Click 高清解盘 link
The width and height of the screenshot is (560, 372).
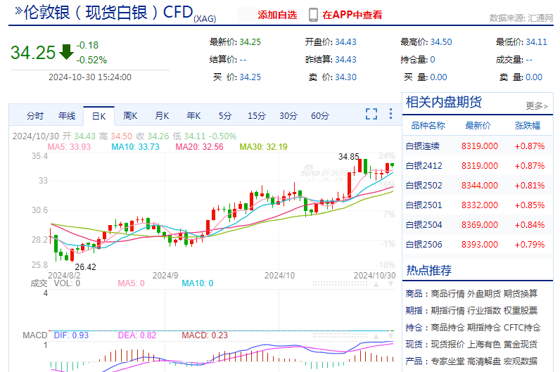click(484, 361)
